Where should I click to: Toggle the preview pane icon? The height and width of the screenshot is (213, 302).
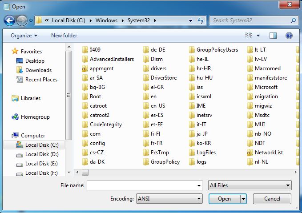coord(273,36)
